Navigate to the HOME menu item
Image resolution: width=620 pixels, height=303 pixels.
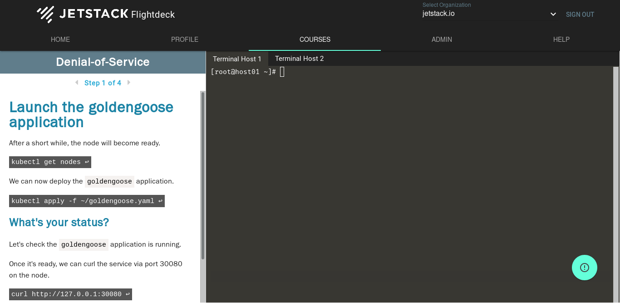coord(60,40)
